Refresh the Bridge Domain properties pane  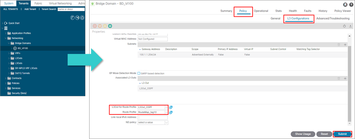coord(345,26)
